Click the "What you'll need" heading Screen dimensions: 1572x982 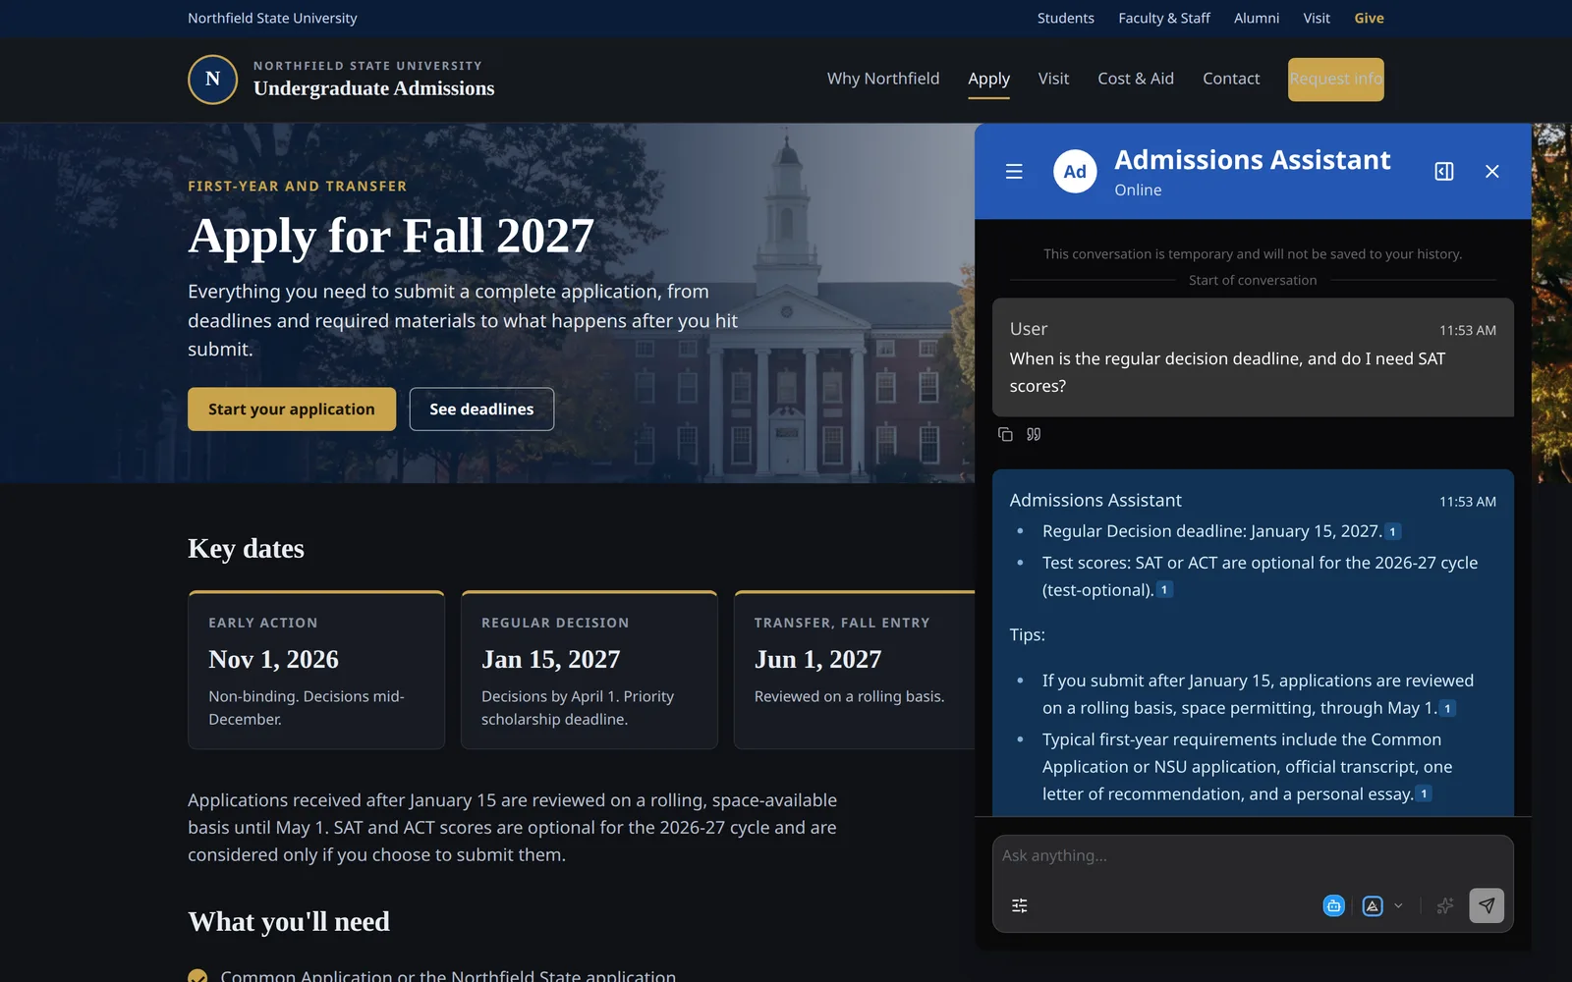click(x=289, y=922)
